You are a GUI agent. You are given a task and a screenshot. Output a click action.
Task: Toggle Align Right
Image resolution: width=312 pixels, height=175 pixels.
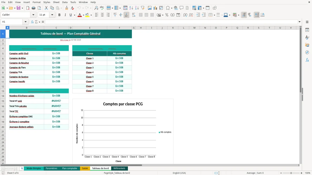(x=108, y=15)
